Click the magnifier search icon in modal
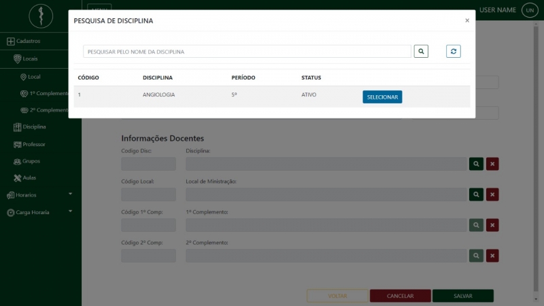 [421, 51]
